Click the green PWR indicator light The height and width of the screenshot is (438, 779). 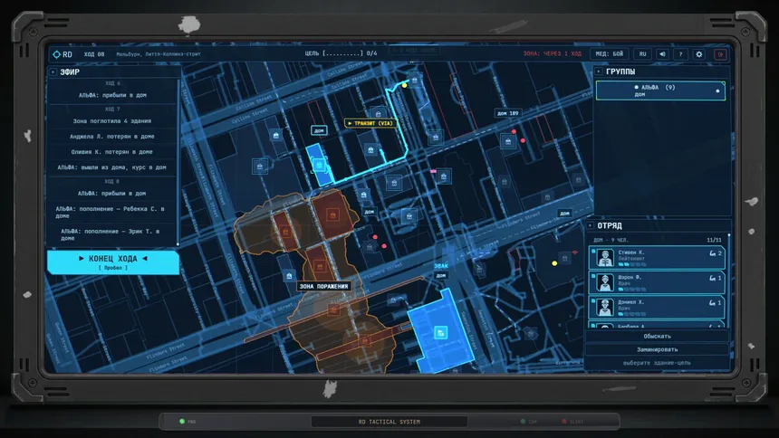click(x=182, y=422)
